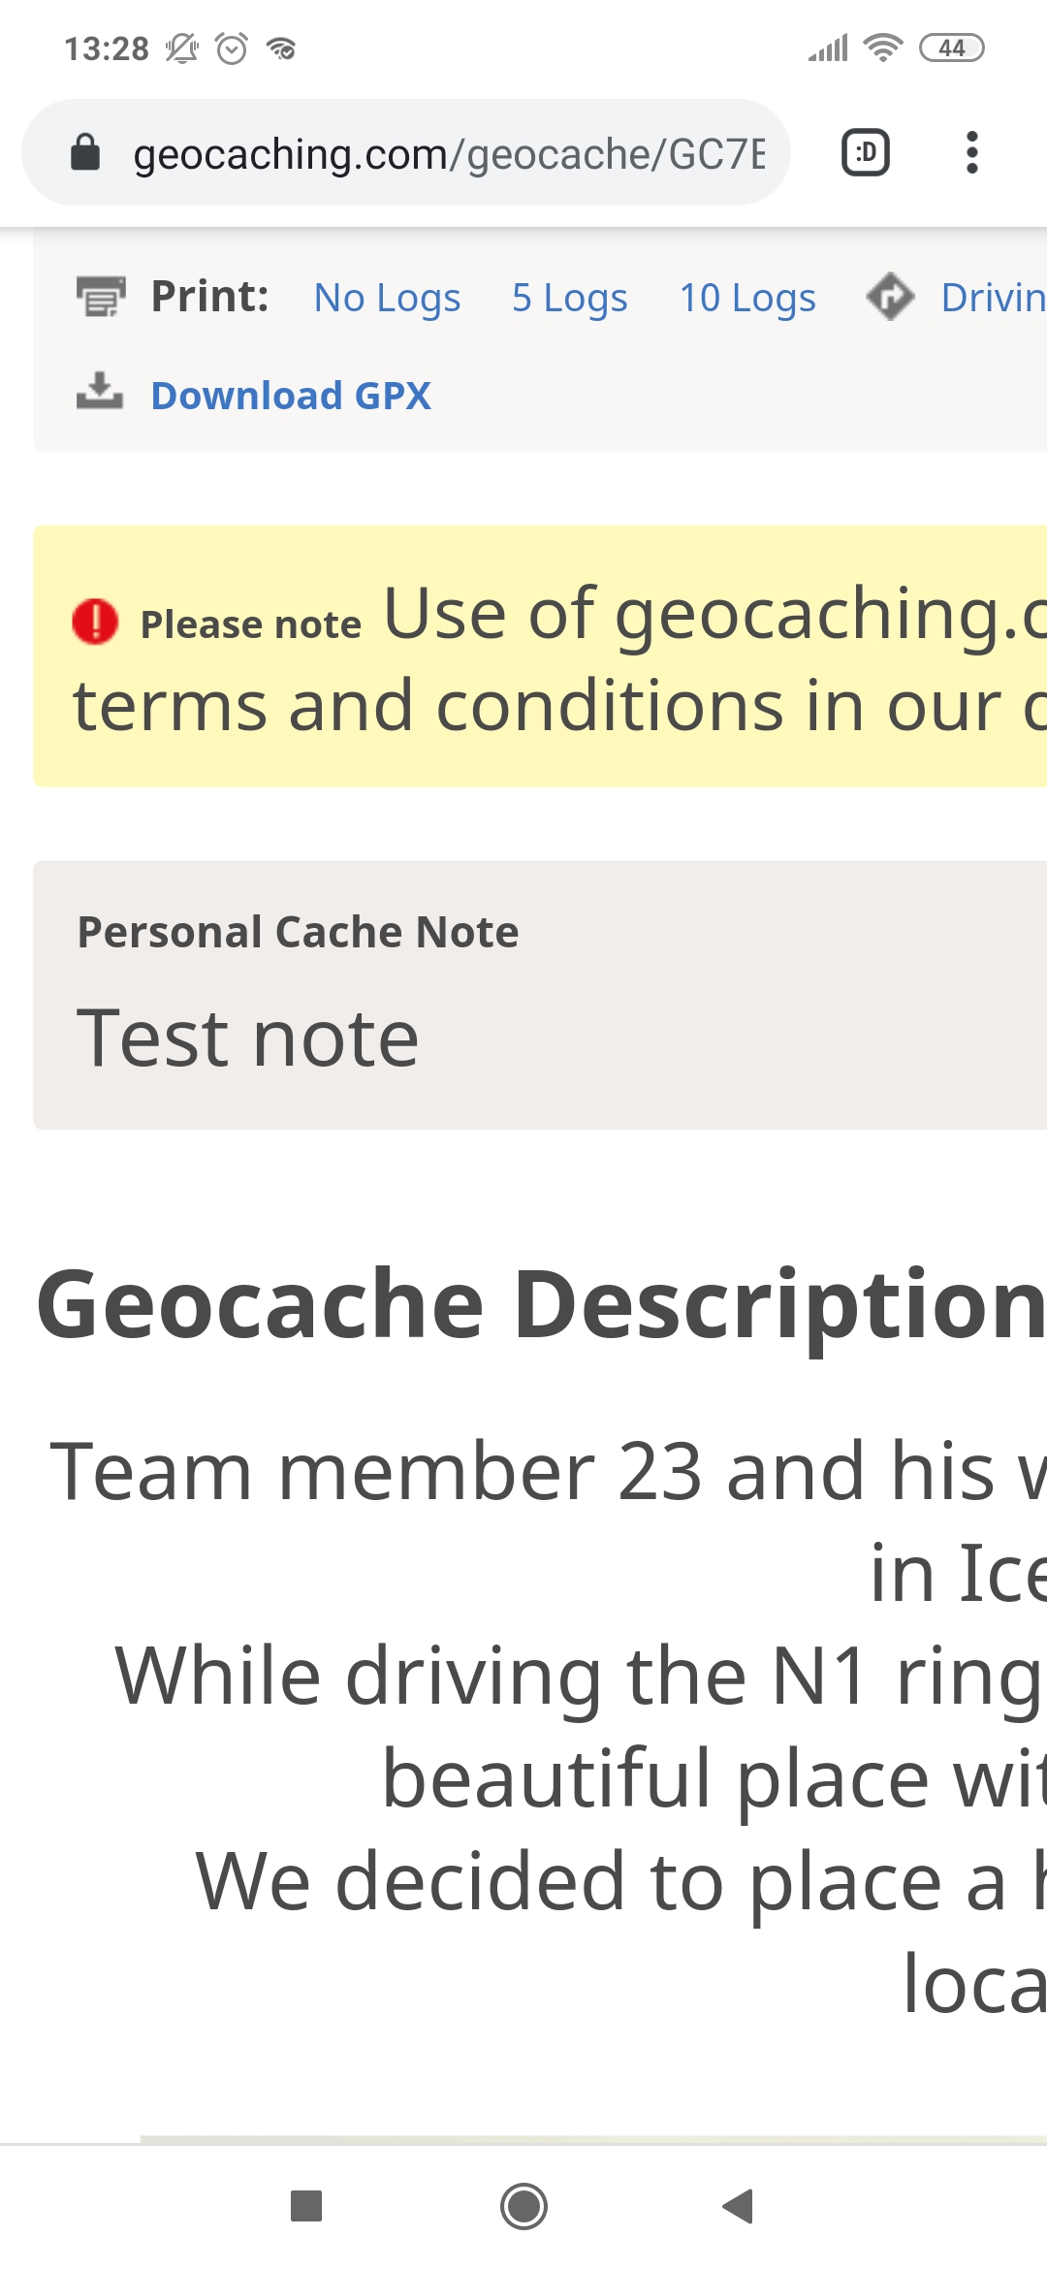Image resolution: width=1047 pixels, height=2269 pixels.
Task: Print the cache with 5 Logs
Action: tap(569, 298)
